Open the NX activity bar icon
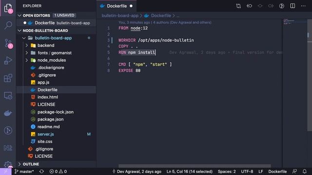The width and height of the screenshot is (312, 175). [8, 148]
